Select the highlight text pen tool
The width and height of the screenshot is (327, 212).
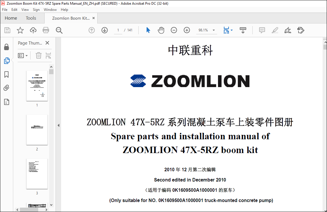tap(275, 30)
